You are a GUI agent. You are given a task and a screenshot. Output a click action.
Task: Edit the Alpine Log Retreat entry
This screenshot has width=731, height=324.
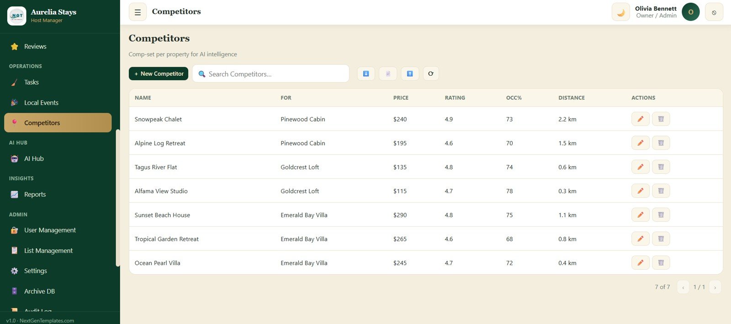pos(641,143)
